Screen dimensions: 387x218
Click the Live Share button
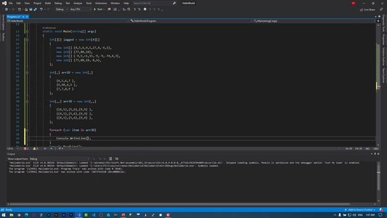[368, 10]
